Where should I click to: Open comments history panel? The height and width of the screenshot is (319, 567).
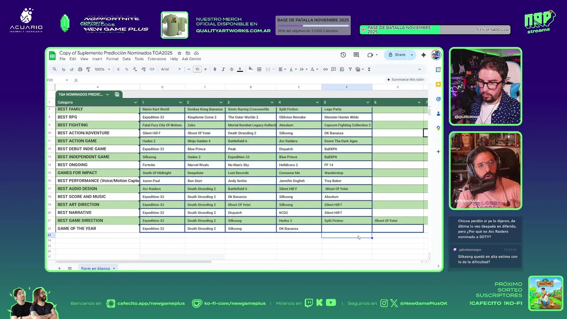[x=356, y=55]
